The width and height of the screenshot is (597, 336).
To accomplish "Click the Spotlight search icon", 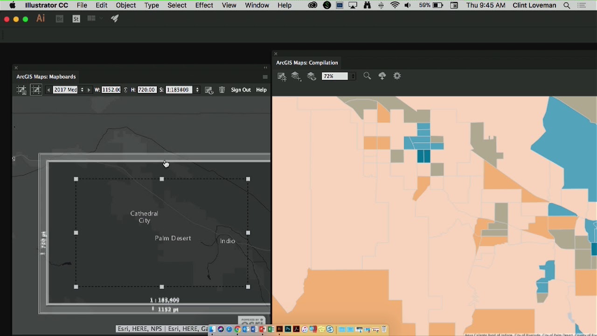I will coord(567,5).
